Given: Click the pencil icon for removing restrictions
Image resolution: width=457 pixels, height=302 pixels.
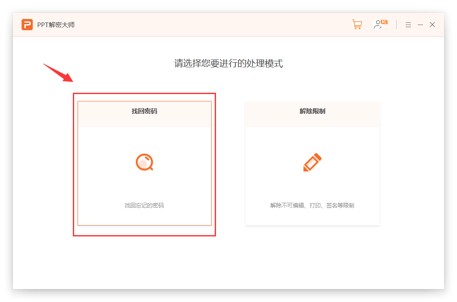Looking at the screenshot, I should (313, 162).
